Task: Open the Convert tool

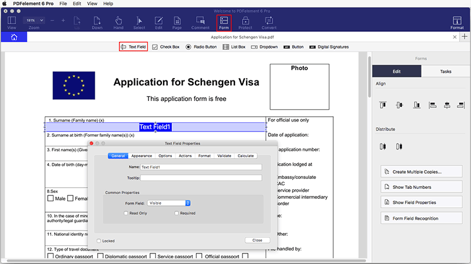Action: click(269, 23)
